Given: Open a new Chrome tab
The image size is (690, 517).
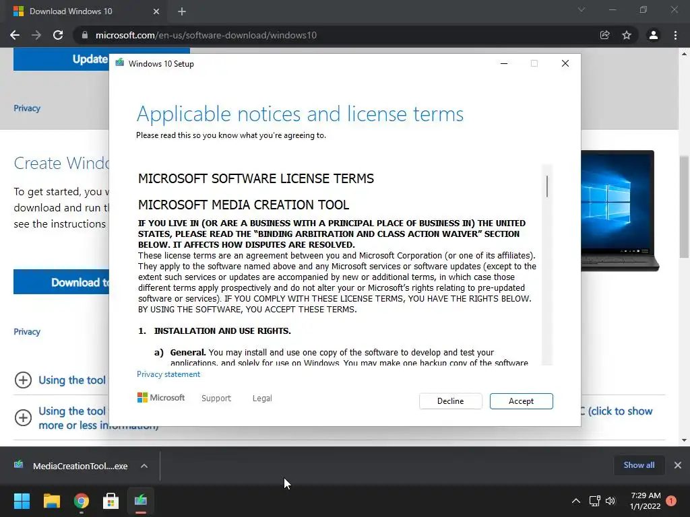Looking at the screenshot, I should click(x=182, y=11).
